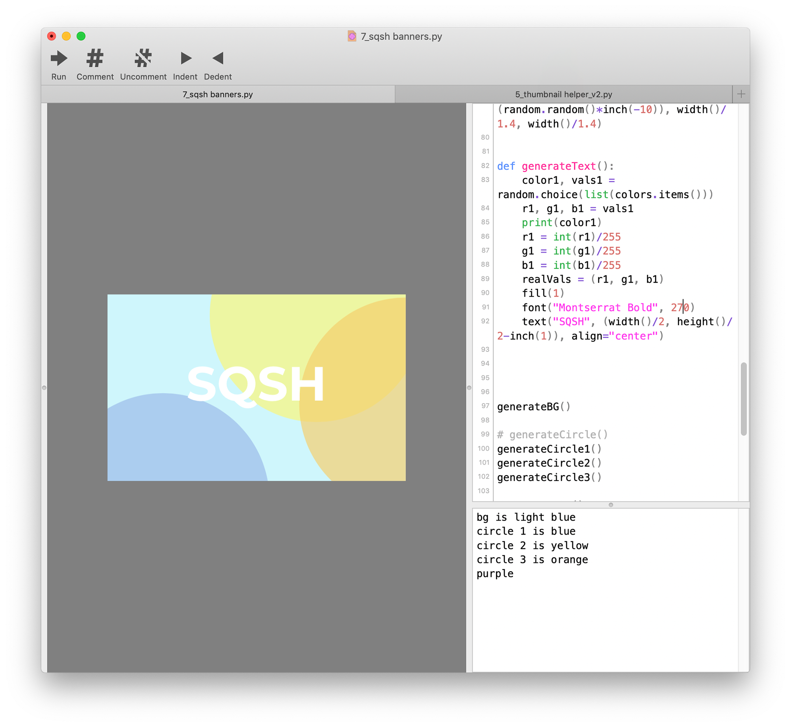791x727 pixels.
Task: Click output line 'circle 1 is blue'
Action: tap(526, 531)
